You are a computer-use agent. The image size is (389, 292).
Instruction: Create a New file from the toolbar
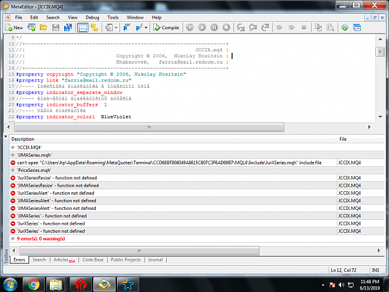click(14, 27)
